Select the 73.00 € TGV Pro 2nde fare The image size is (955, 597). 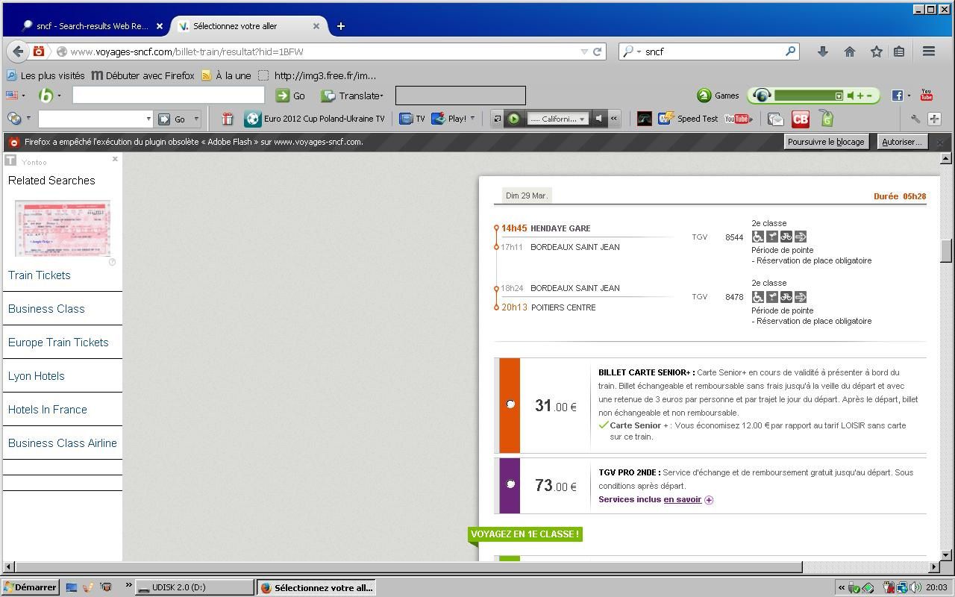click(510, 484)
